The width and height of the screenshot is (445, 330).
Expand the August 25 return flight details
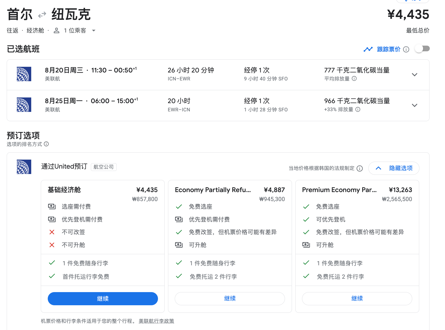click(x=414, y=105)
